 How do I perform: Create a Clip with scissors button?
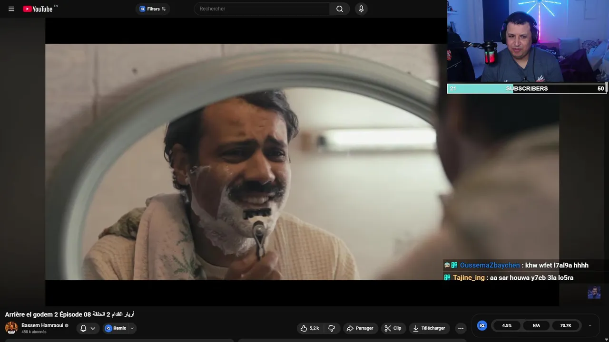[x=393, y=328]
